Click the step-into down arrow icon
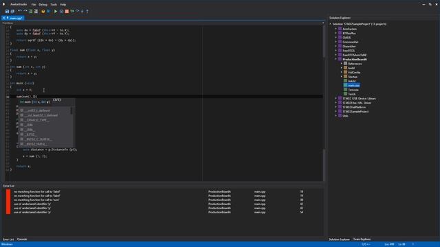 point(82,12)
